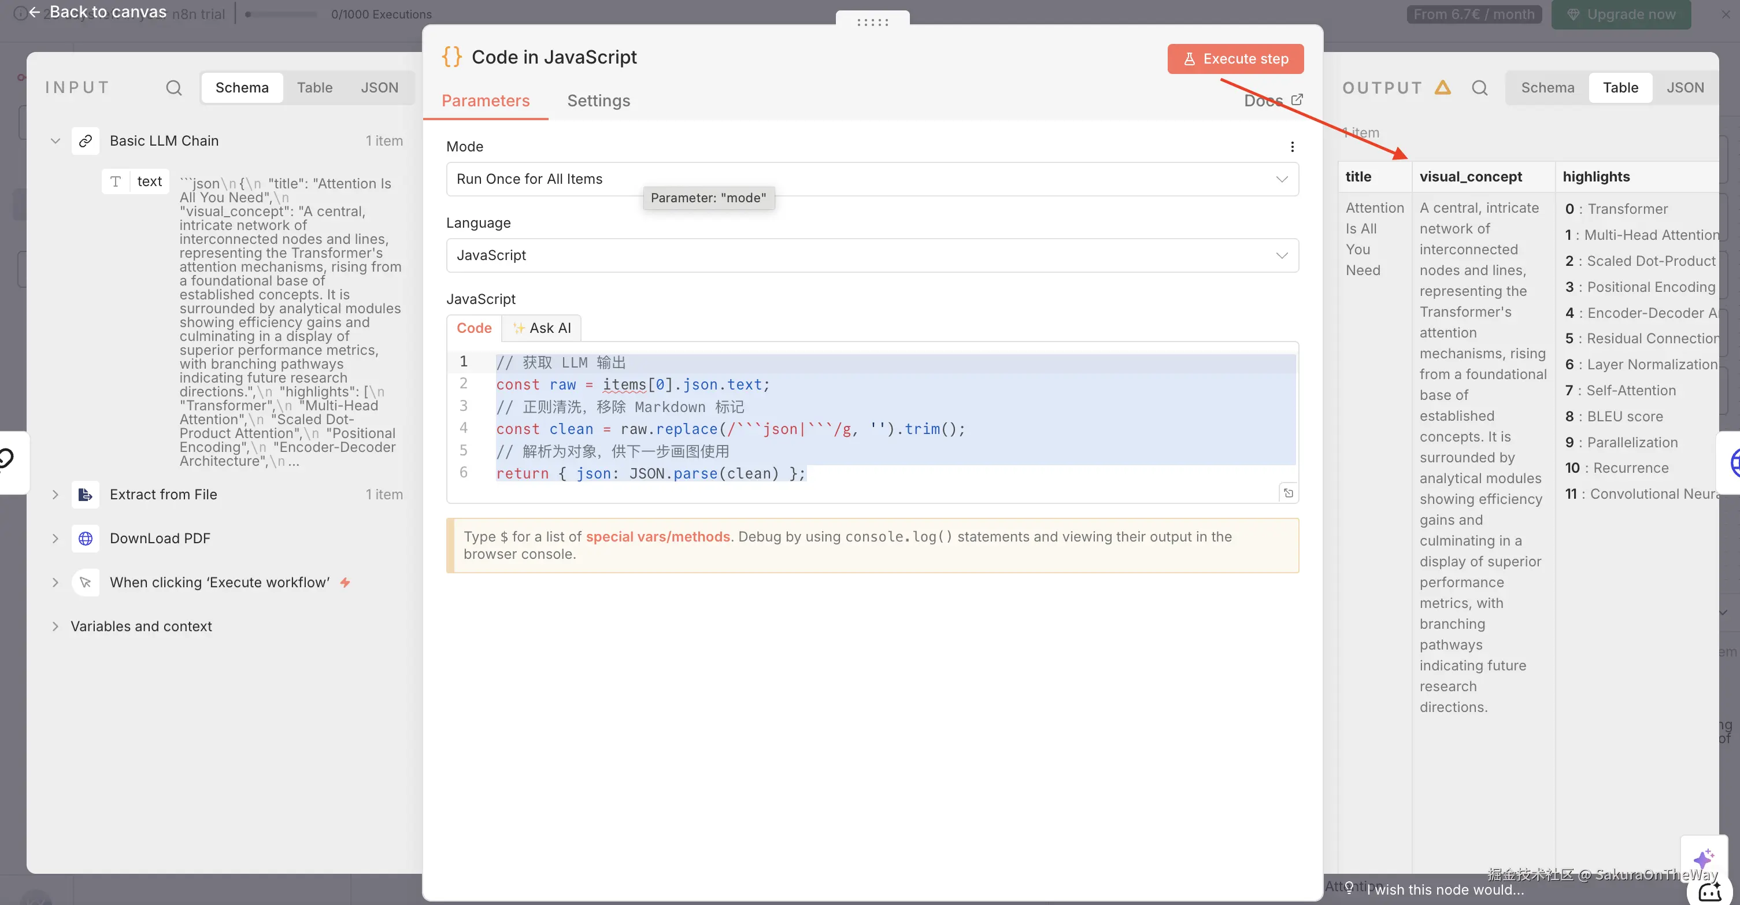Click the output panel search icon
Viewport: 1740px width, 905px height.
coord(1479,88)
